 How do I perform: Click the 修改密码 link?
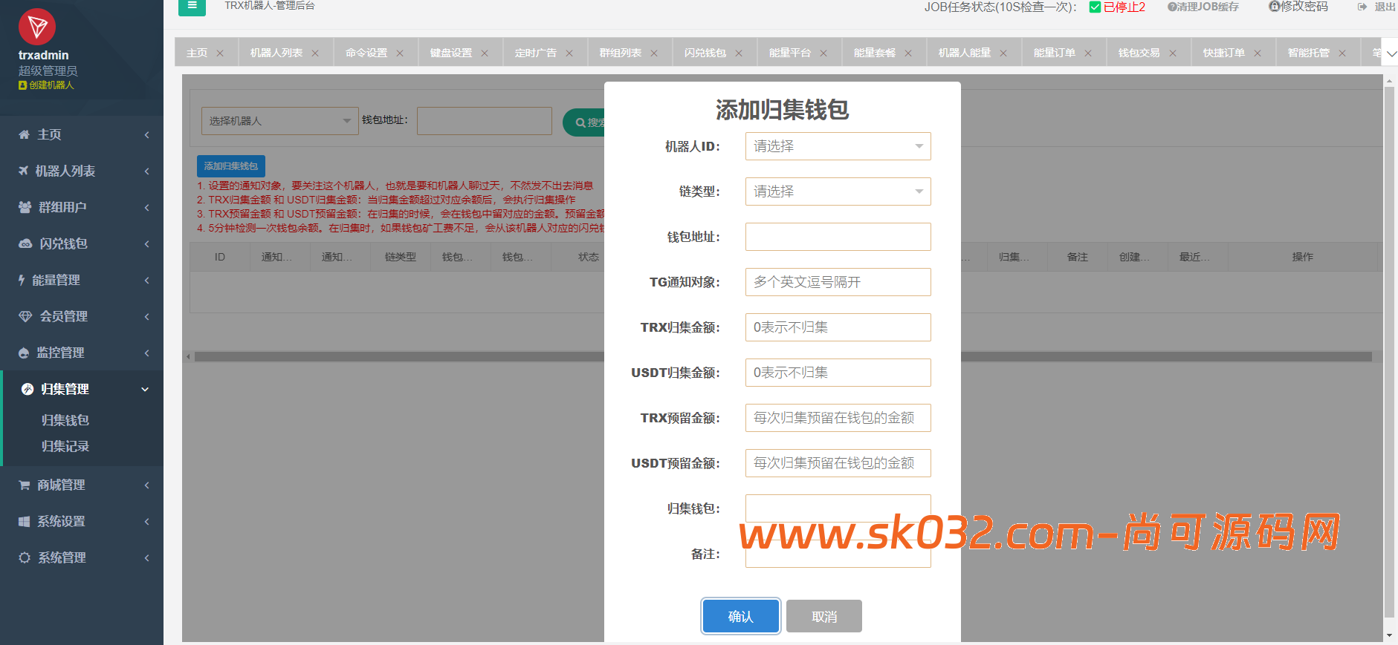point(1298,7)
